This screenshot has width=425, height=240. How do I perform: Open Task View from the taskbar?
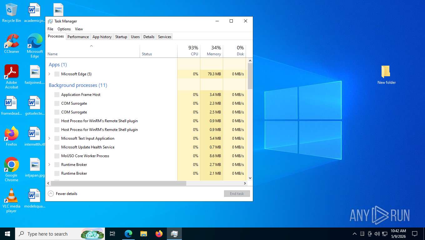112,234
